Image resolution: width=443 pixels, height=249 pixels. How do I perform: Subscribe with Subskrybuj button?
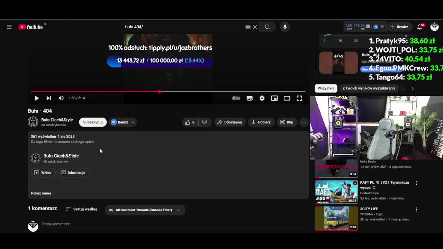[x=93, y=122]
